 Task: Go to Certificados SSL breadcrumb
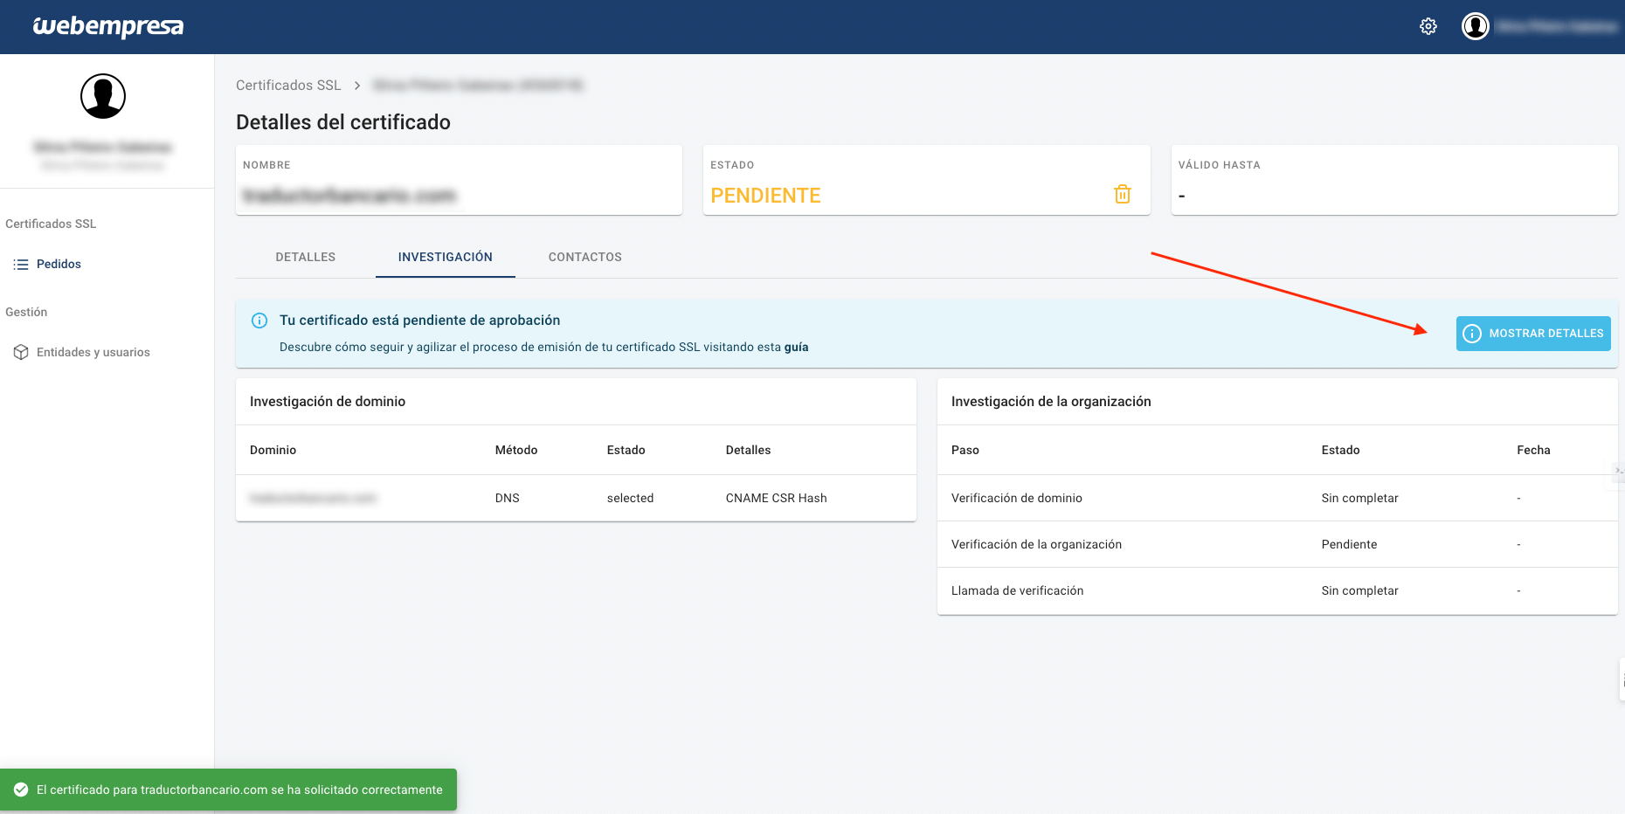click(x=288, y=85)
